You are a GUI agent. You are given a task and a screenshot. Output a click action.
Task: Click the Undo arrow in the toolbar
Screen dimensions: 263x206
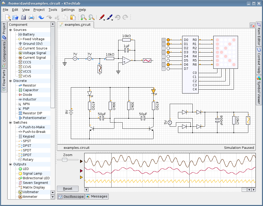click(41, 18)
